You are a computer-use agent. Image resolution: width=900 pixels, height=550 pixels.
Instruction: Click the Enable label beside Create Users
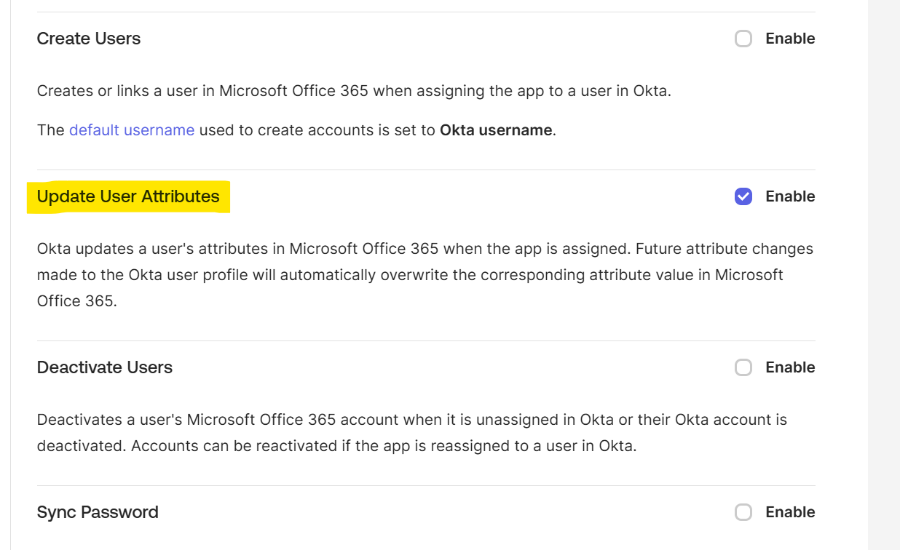pyautogui.click(x=790, y=39)
